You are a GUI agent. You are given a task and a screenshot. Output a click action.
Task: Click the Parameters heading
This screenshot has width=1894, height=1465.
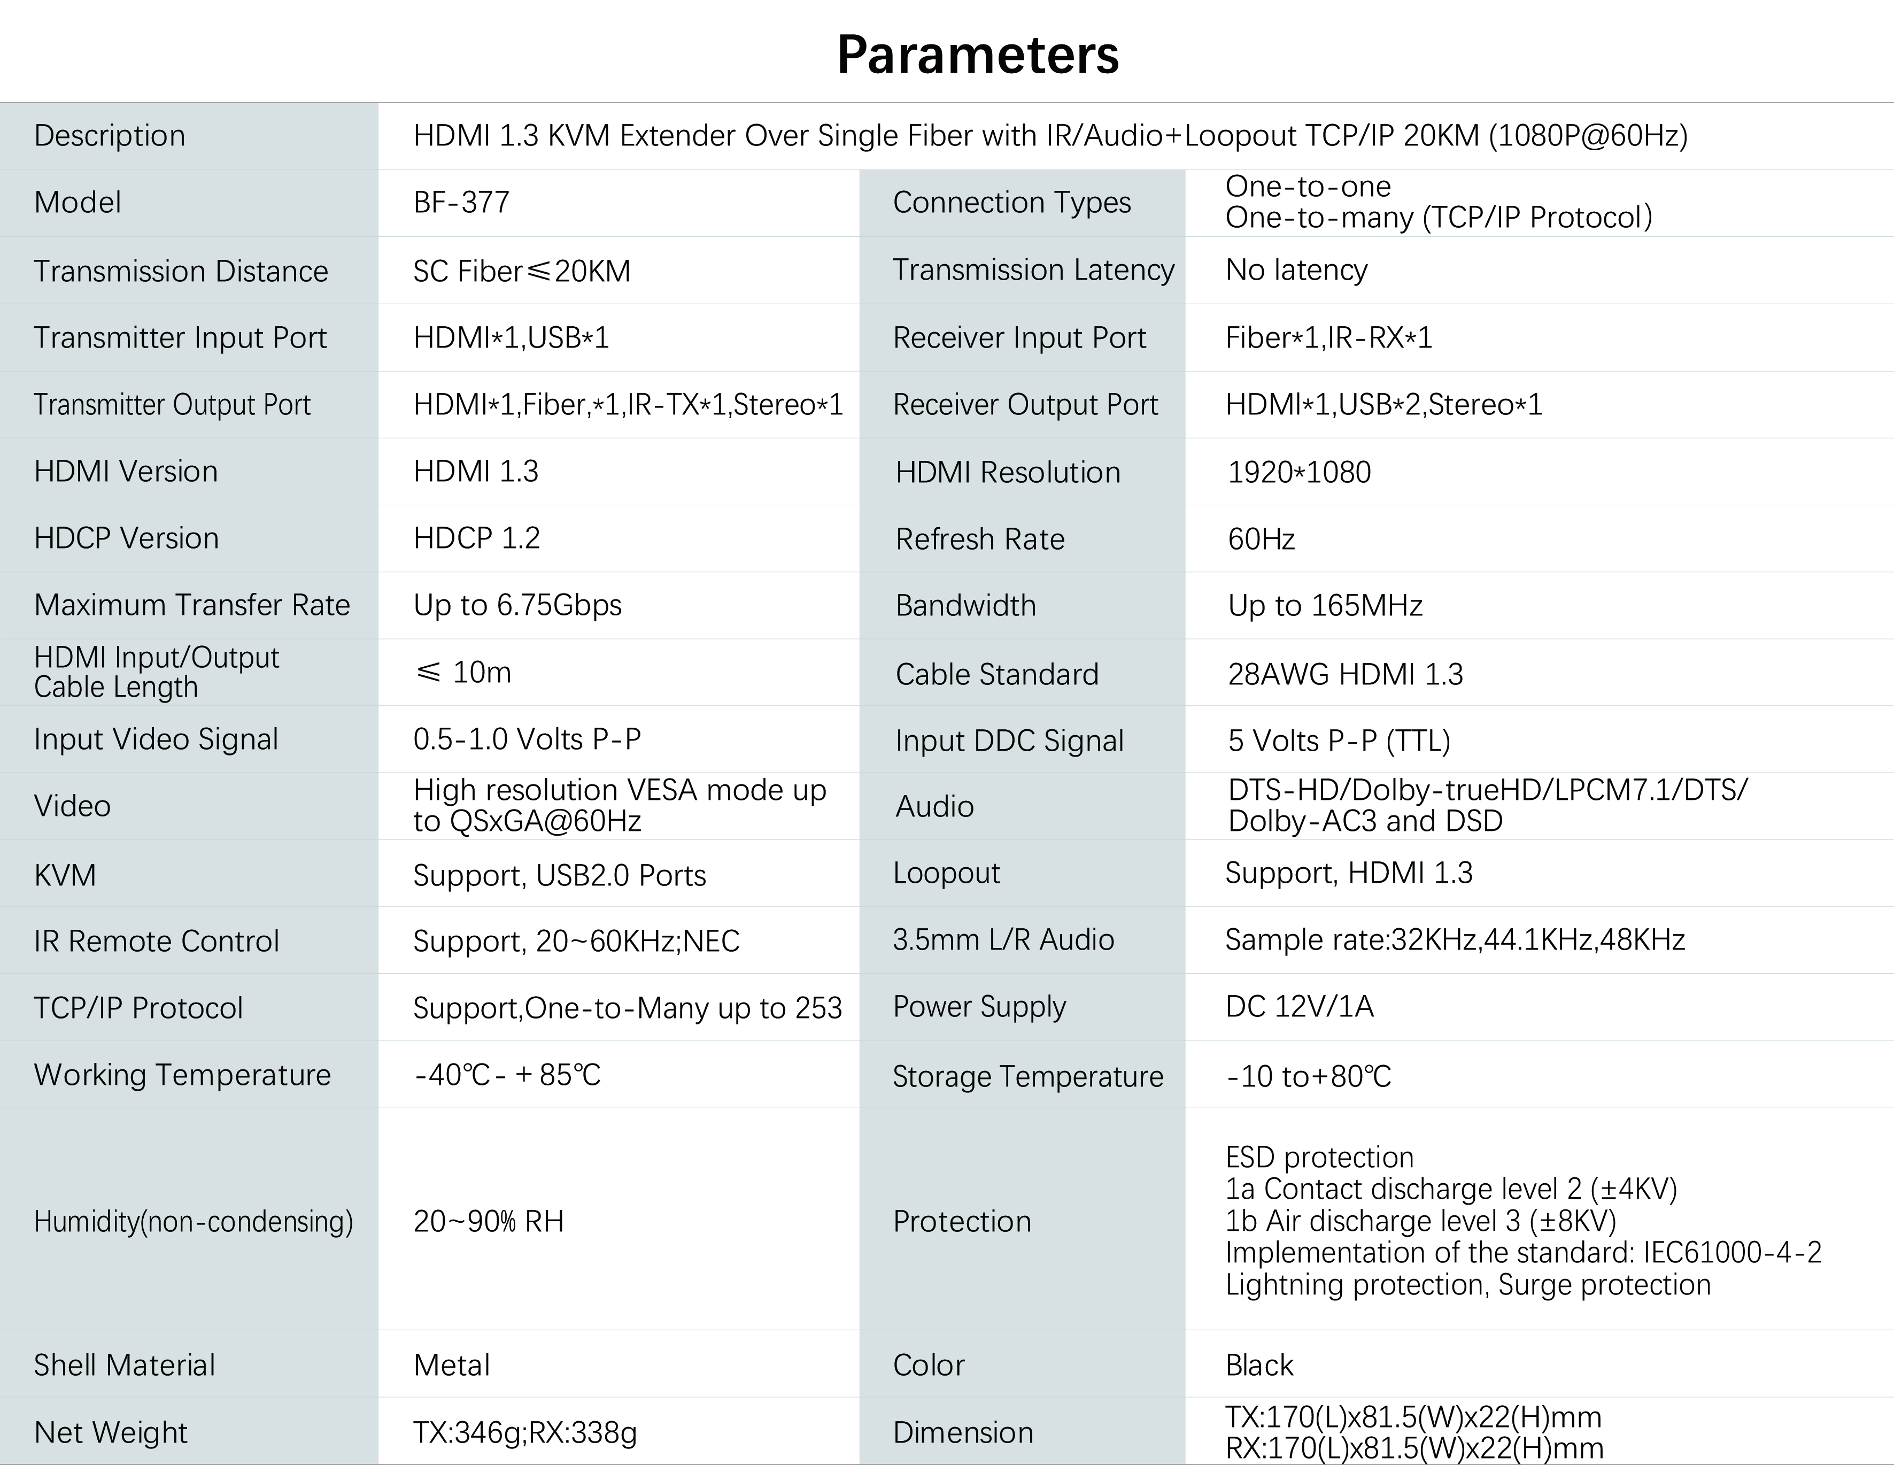pos(977,54)
